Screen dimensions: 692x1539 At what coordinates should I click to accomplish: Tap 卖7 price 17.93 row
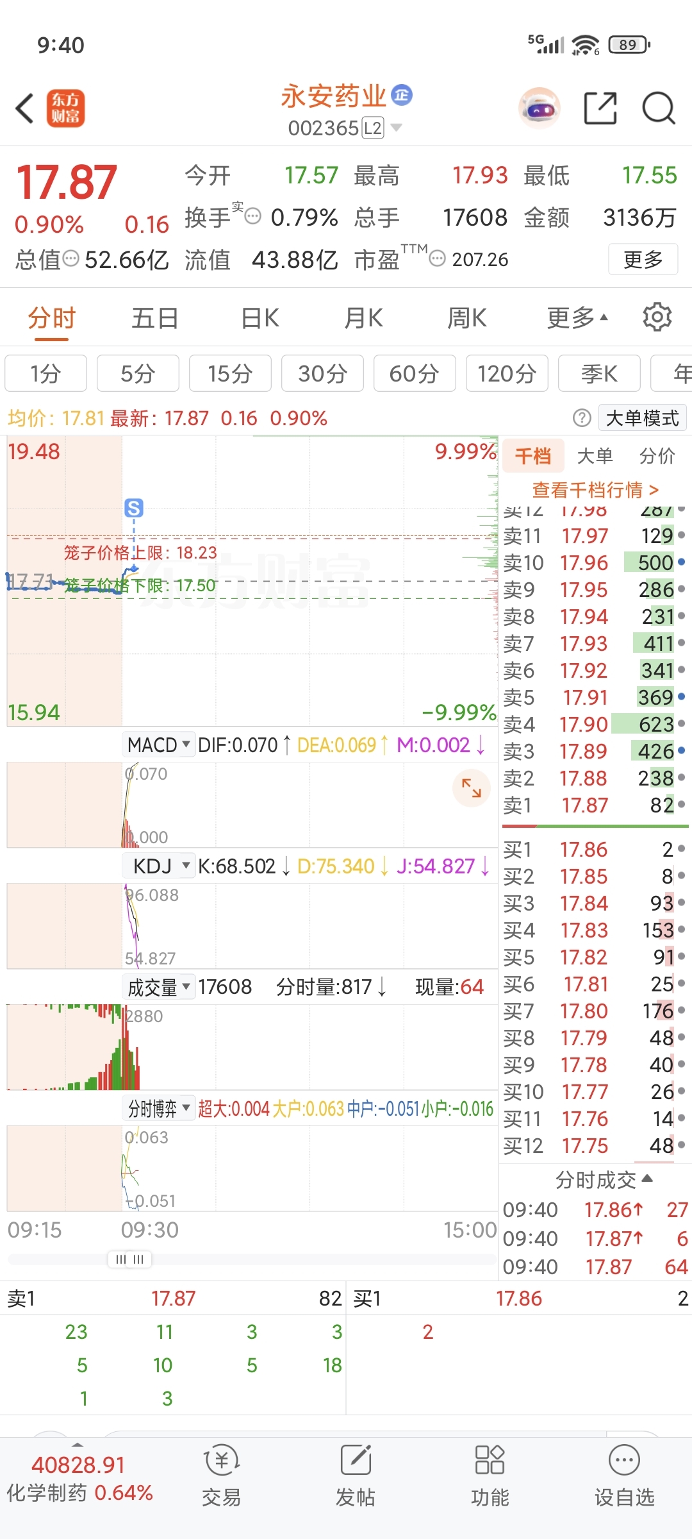tap(594, 643)
